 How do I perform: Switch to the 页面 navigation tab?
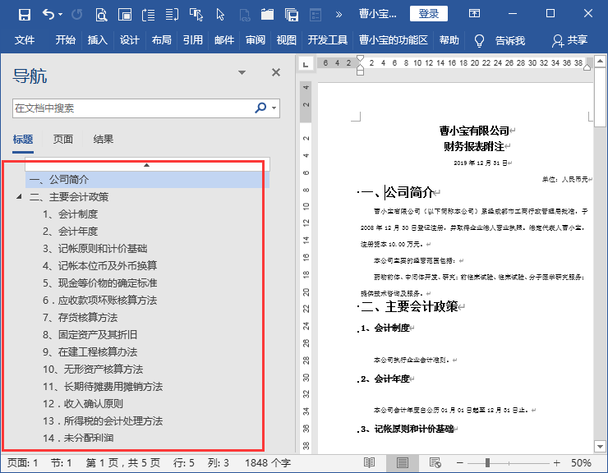[63, 140]
